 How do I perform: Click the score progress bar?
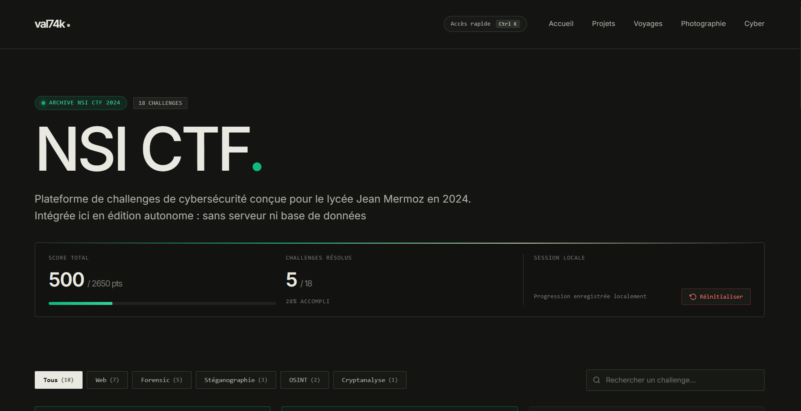coord(162,303)
